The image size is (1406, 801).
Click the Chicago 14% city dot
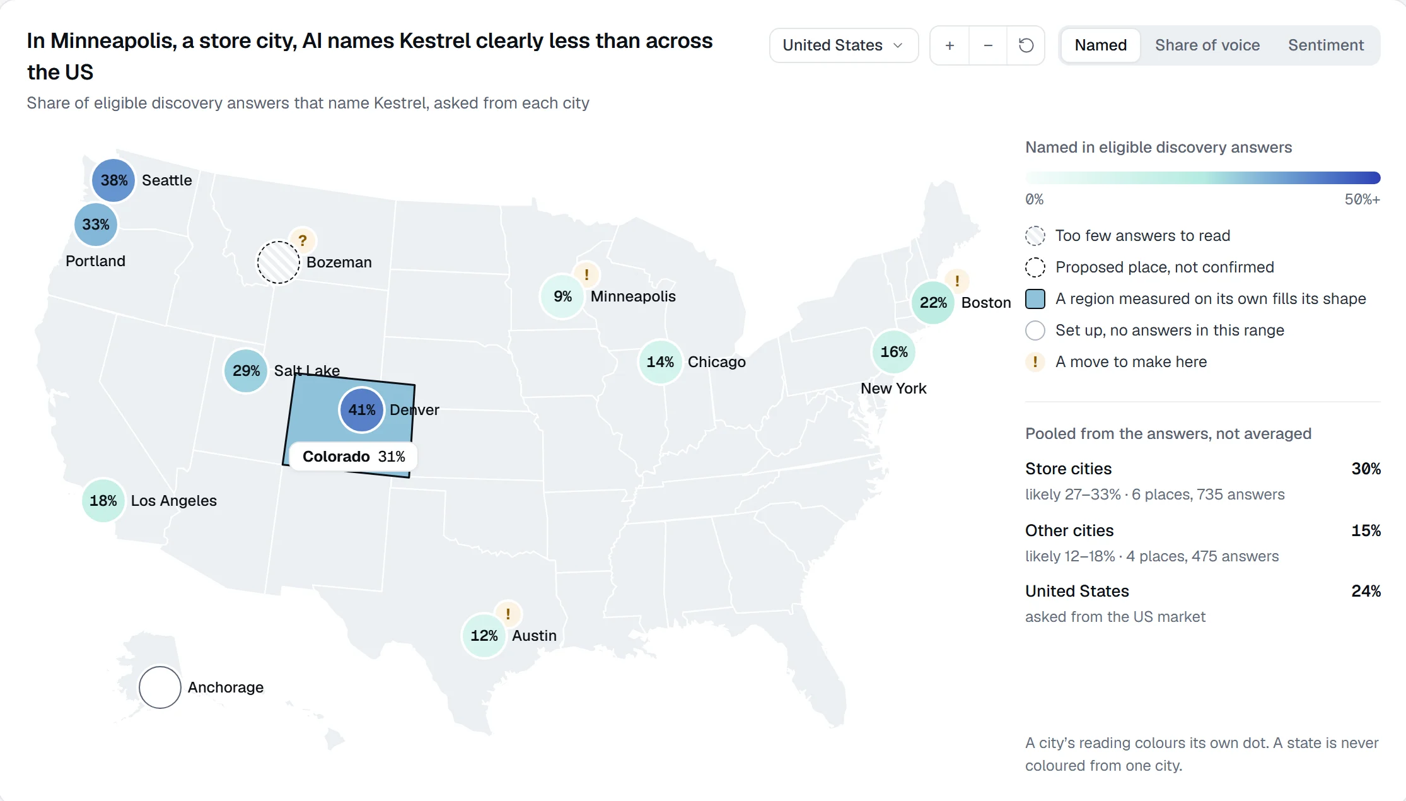(x=660, y=362)
